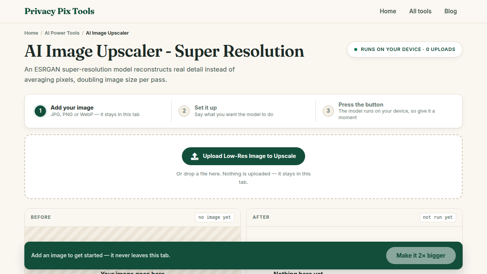Click the 'not run yet' status tag
This screenshot has height=274, width=487.
click(x=438, y=217)
